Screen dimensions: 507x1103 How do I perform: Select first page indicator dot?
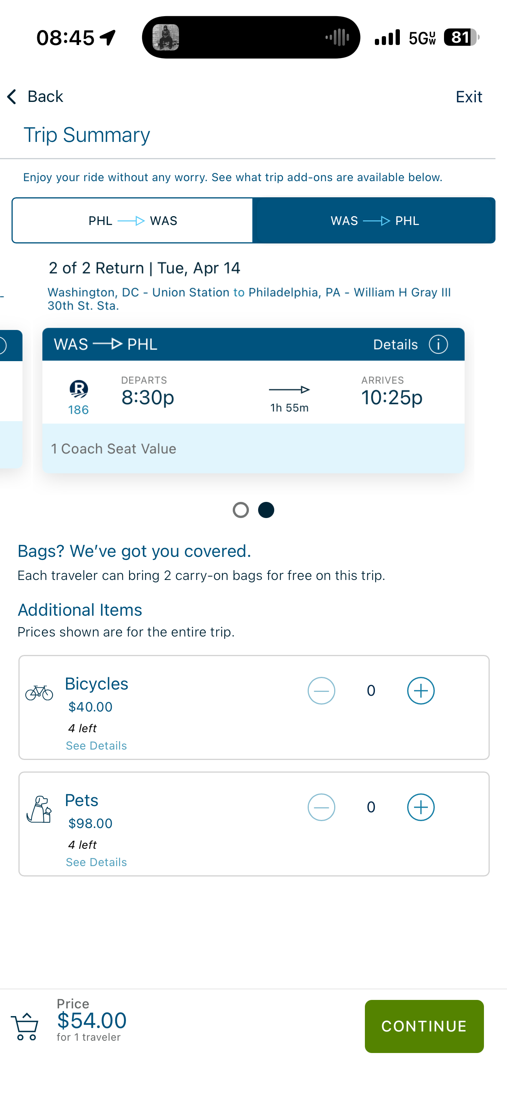(x=241, y=510)
